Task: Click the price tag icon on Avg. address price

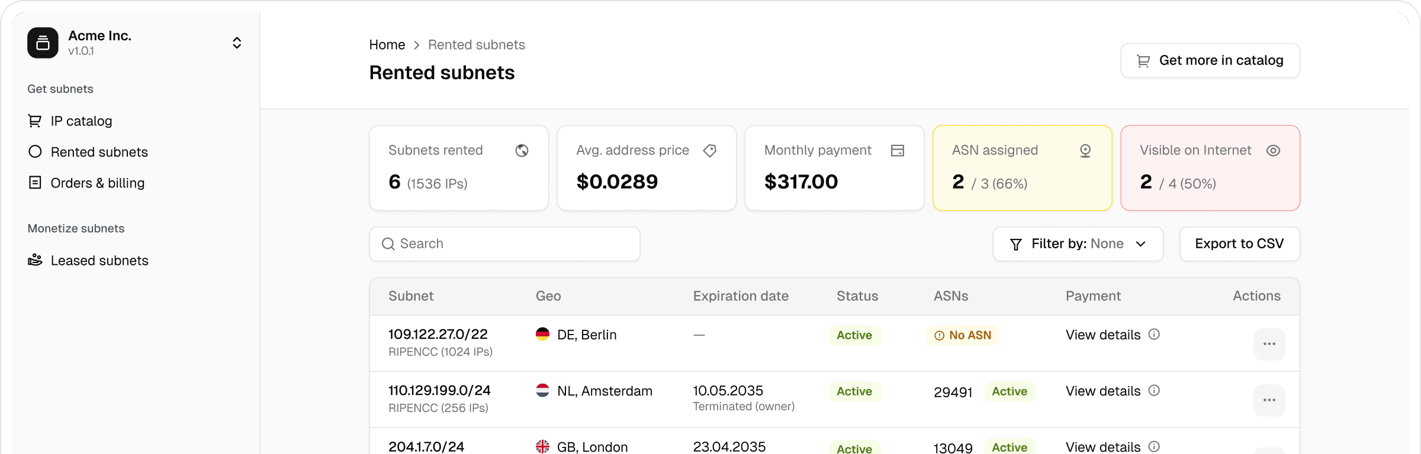Action: pyautogui.click(x=709, y=151)
